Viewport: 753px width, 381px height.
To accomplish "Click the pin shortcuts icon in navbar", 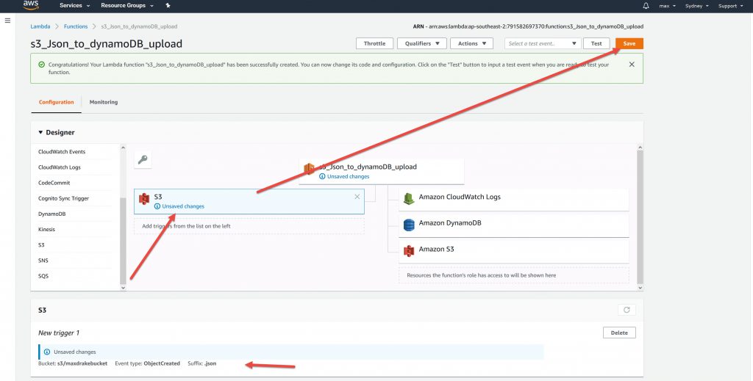I will 168,5.
